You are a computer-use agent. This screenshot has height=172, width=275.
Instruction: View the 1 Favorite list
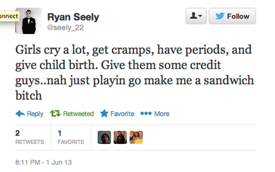point(71,137)
